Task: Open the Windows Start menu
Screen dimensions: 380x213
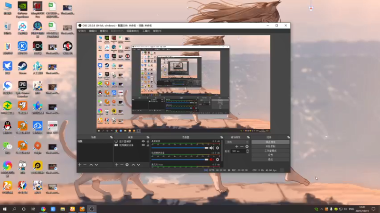Action: 5,209
